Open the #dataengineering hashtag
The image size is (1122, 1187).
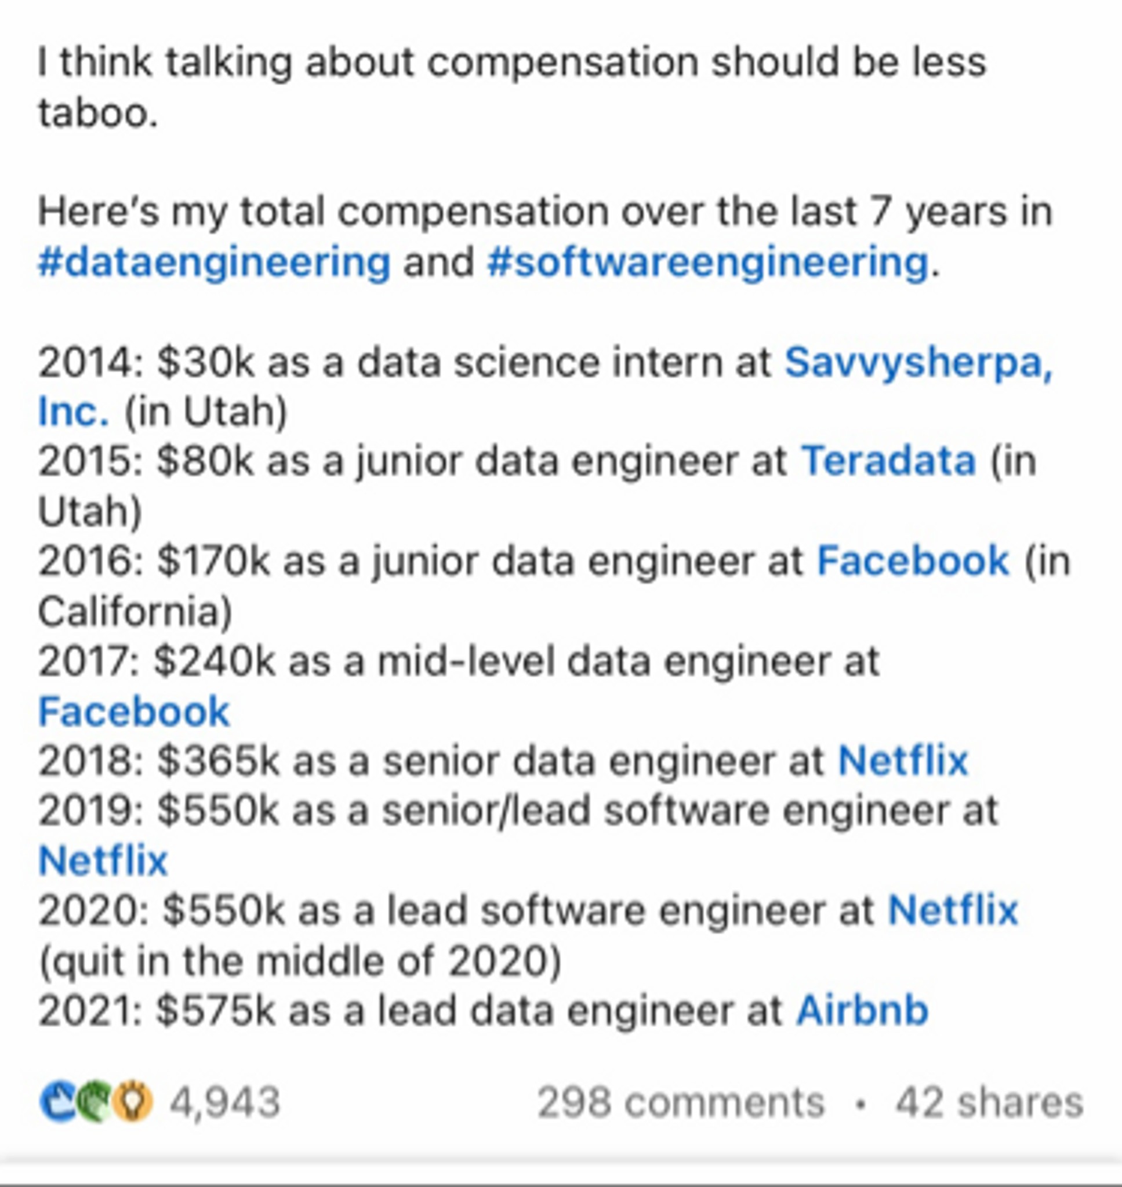pos(214,263)
